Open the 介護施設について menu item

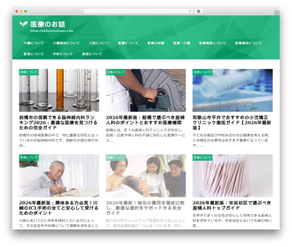66,43
